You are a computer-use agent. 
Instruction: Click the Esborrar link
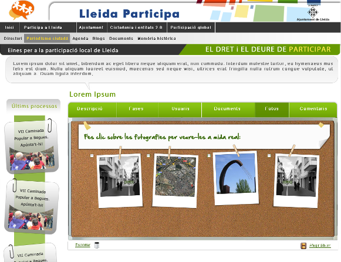tap(83, 245)
